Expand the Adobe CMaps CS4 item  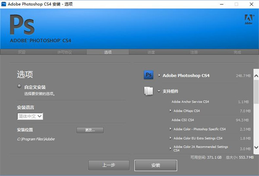(x=171, y=111)
